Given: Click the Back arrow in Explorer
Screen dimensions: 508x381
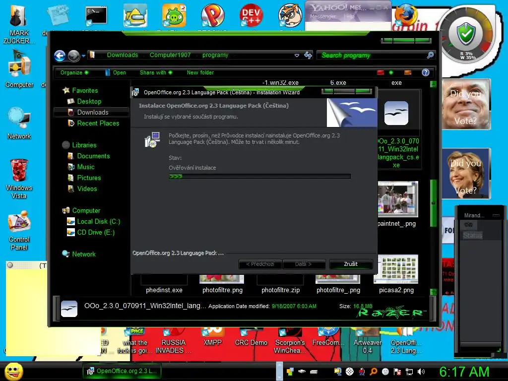Looking at the screenshot, I should coord(60,56).
